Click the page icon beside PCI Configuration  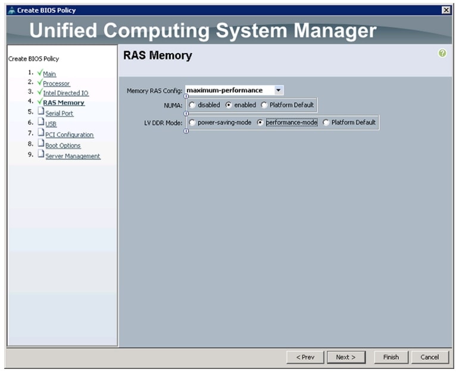[x=41, y=133]
